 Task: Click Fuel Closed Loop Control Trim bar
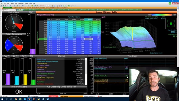click(62, 90)
